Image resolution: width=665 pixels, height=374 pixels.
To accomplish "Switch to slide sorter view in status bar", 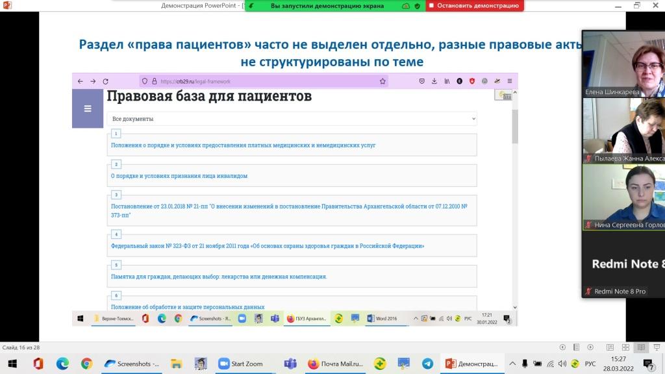I will pos(625,347).
